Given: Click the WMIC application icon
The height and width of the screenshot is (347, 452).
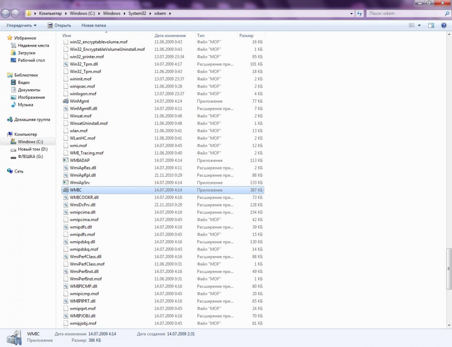Looking at the screenshot, I should 66,190.
